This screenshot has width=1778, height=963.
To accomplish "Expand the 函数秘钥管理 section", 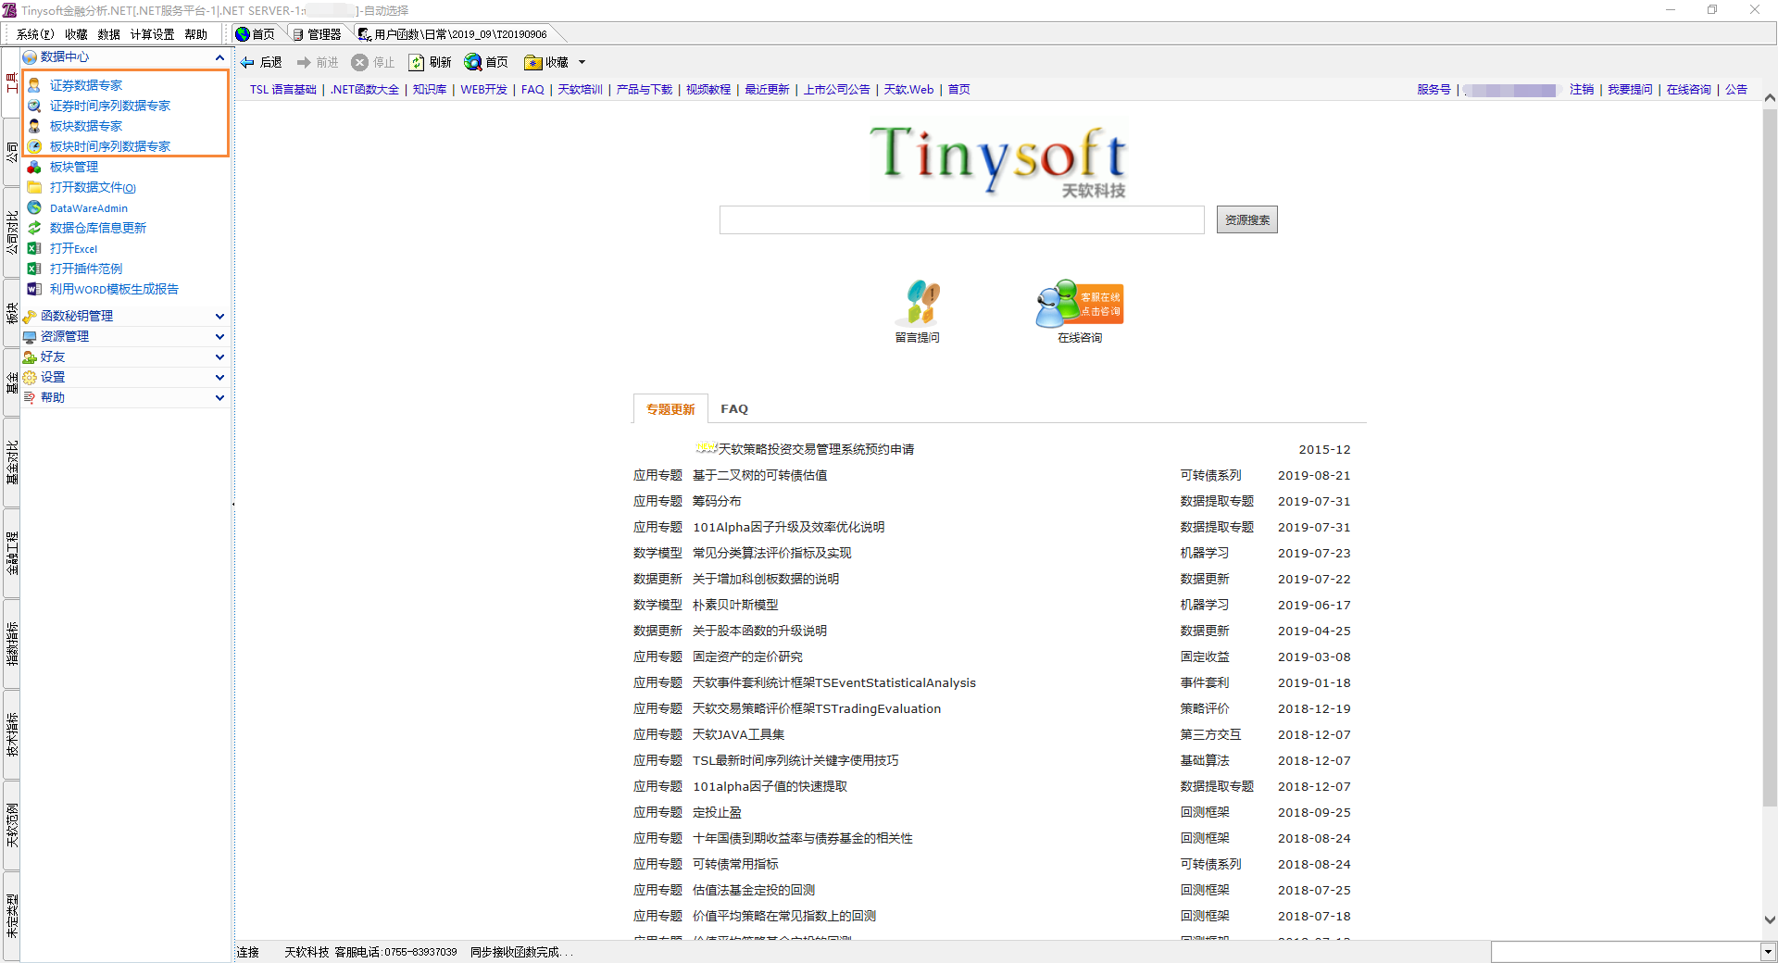I will (x=219, y=316).
